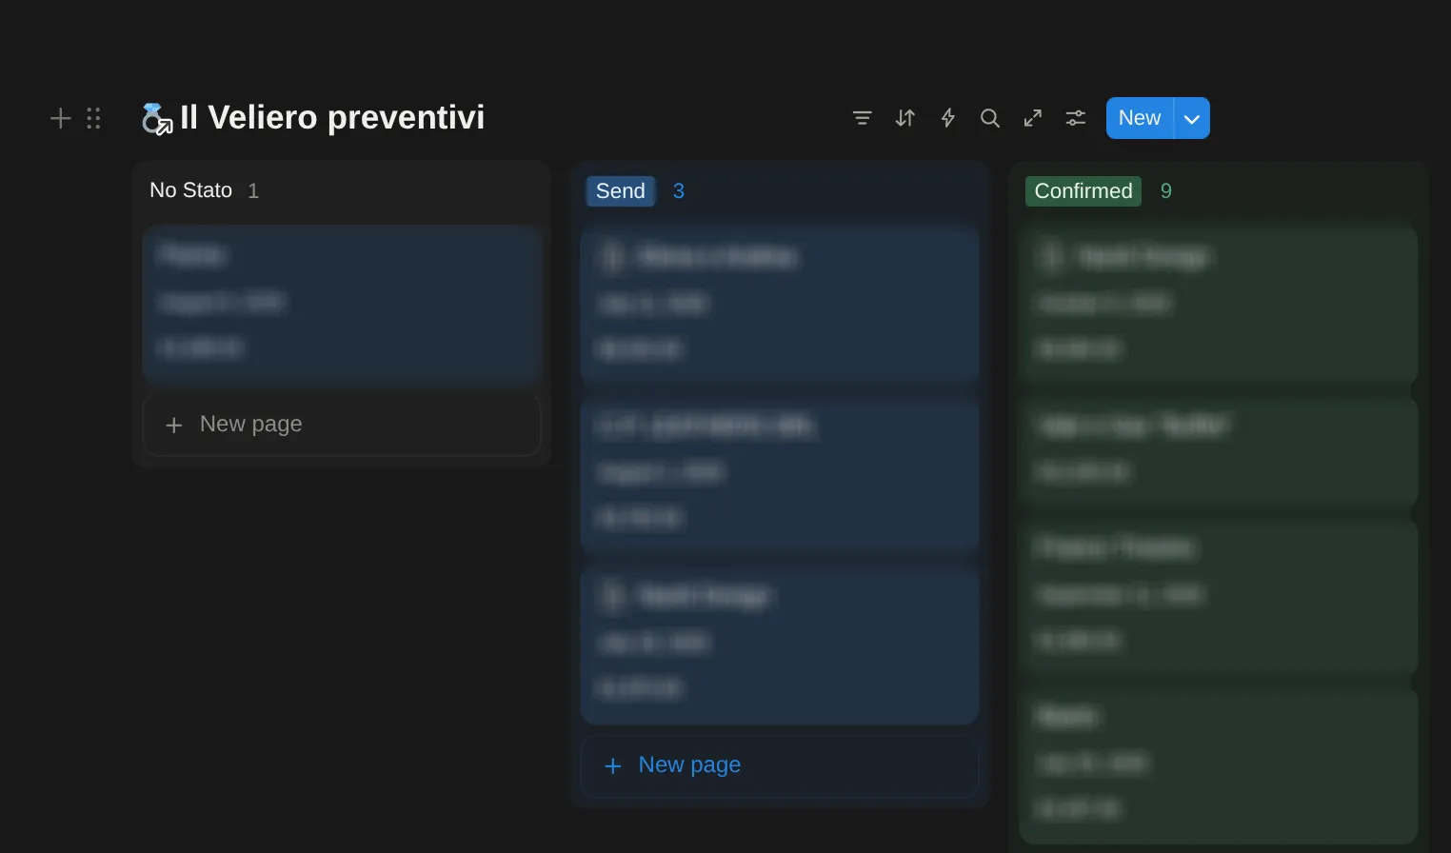The height and width of the screenshot is (853, 1451).
Task: Click the lightning bolt automations icon
Action: (x=948, y=118)
